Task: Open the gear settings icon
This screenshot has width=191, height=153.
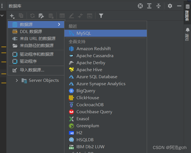Action: 170,6
